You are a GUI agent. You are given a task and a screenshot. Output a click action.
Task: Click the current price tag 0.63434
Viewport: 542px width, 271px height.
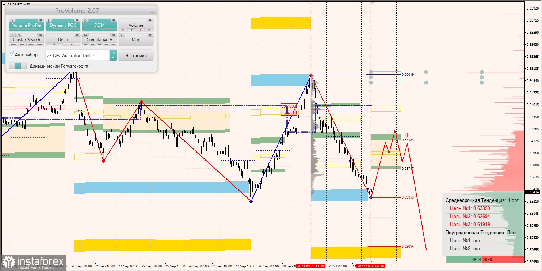pyautogui.click(x=533, y=192)
